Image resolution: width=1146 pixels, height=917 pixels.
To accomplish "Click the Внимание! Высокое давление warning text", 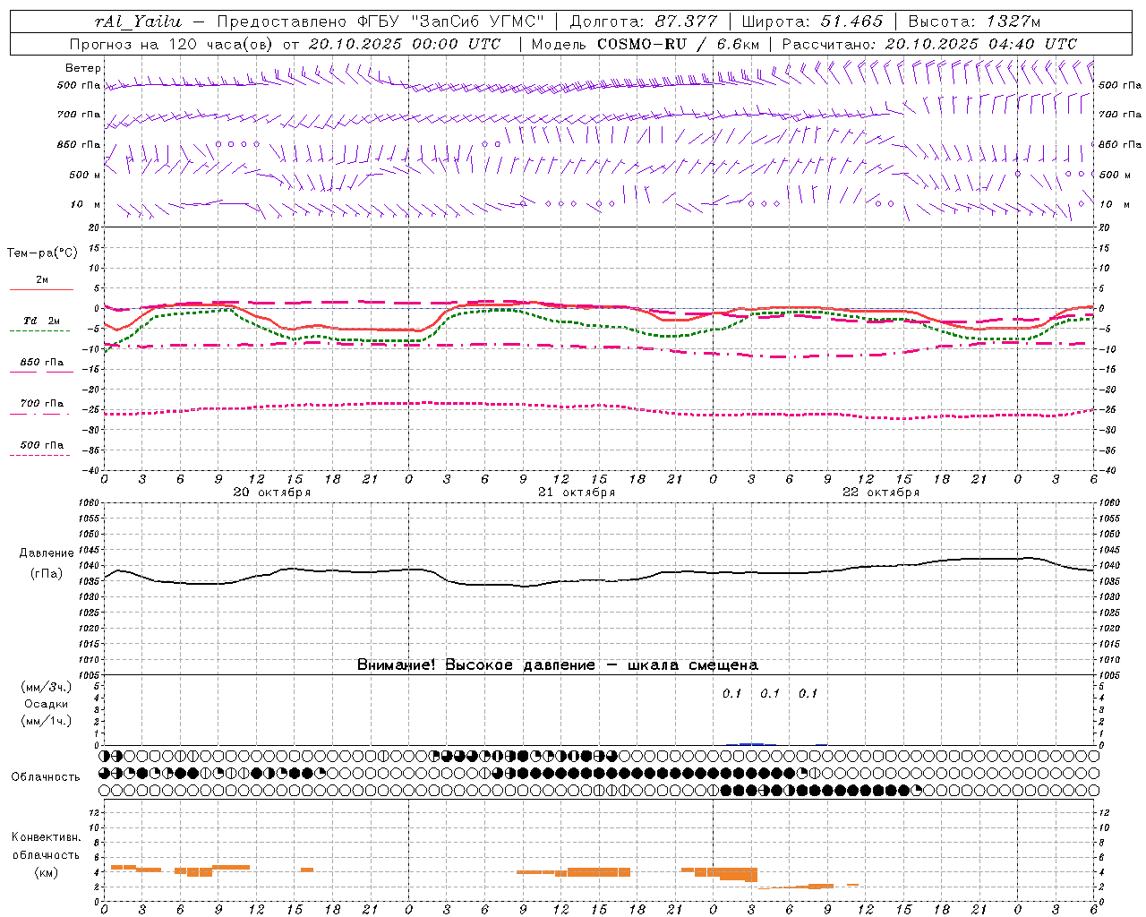I will [x=558, y=665].
